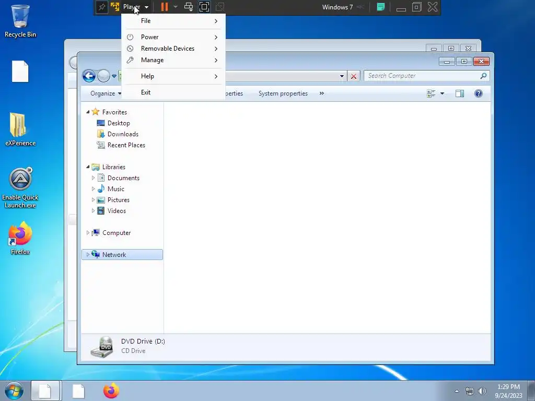Toggle the preview pane
Viewport: 535px width, 401px height.
460,93
